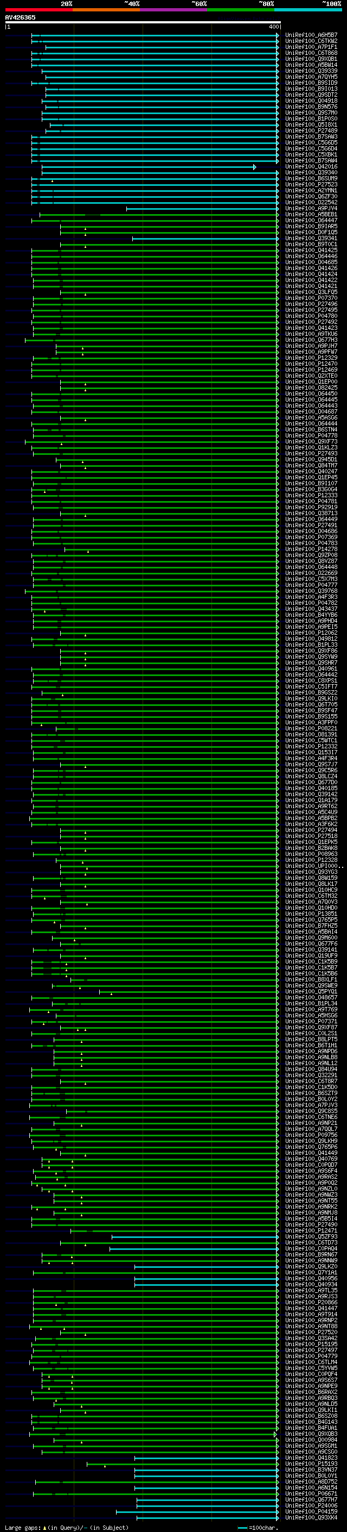Click the red ~20% identity legend bar
This screenshot has width=347, height=1532.
[39, 10]
